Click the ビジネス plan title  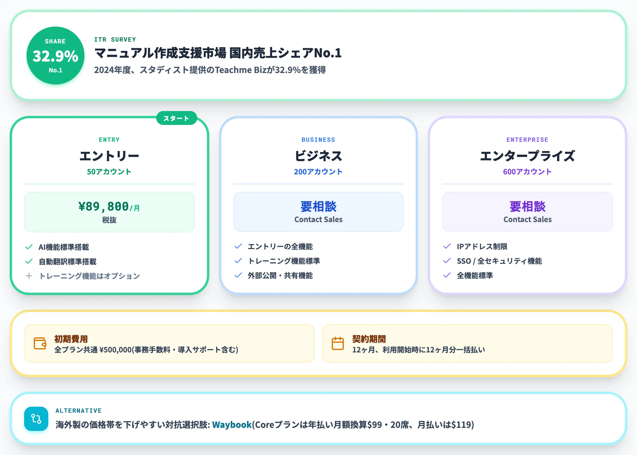tap(318, 156)
